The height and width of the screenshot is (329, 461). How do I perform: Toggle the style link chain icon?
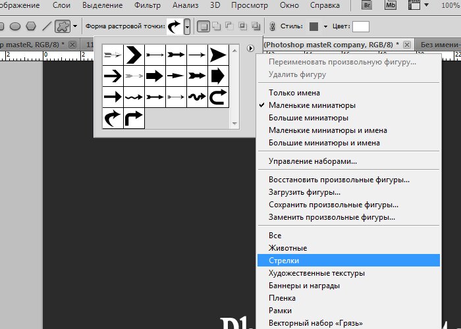(273, 27)
